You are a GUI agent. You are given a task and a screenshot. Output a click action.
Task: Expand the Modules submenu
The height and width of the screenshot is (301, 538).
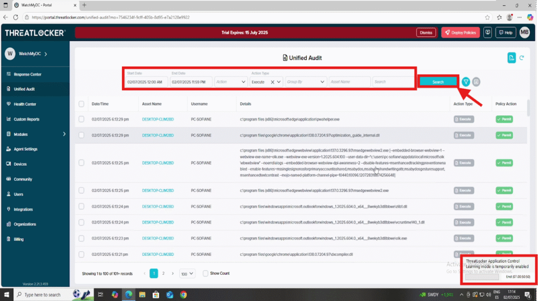(x=64, y=134)
